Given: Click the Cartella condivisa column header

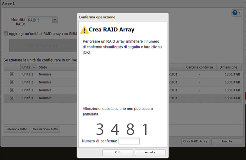Looking at the screenshot, I should pos(199,67).
